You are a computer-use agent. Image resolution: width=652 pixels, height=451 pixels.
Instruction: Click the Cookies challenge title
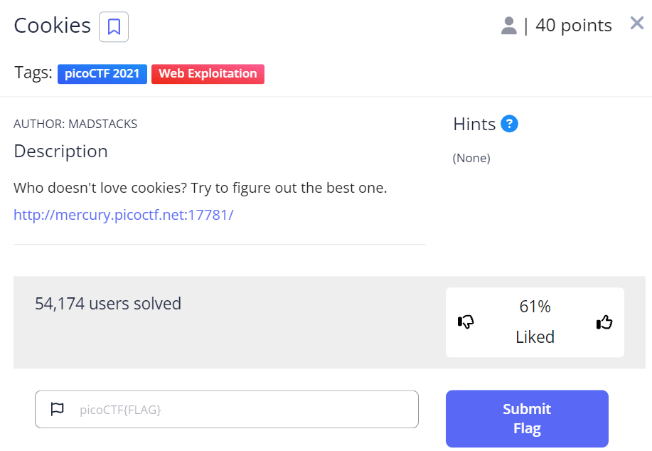point(52,25)
